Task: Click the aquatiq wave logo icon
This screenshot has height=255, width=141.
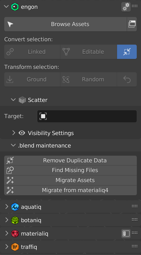Action: (x=15, y=207)
